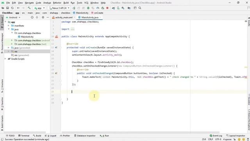The height and width of the screenshot is (141, 250).
Task: Open Project panel settings gear
Action: (43, 17)
